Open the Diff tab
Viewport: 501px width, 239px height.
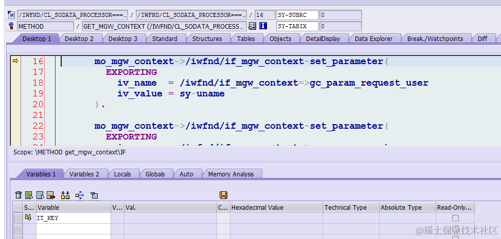tap(482, 38)
